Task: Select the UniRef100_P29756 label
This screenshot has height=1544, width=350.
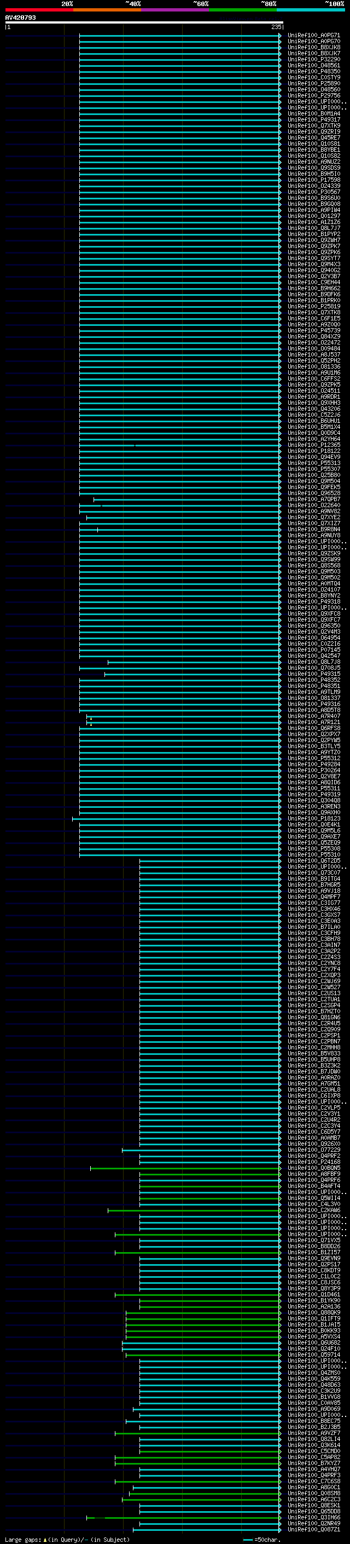Action: (x=313, y=95)
